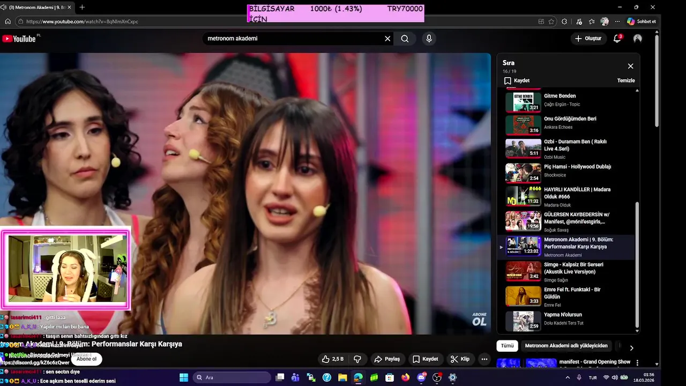686x386 pixels.
Task: Open the YouTube home logo
Action: pos(19,39)
